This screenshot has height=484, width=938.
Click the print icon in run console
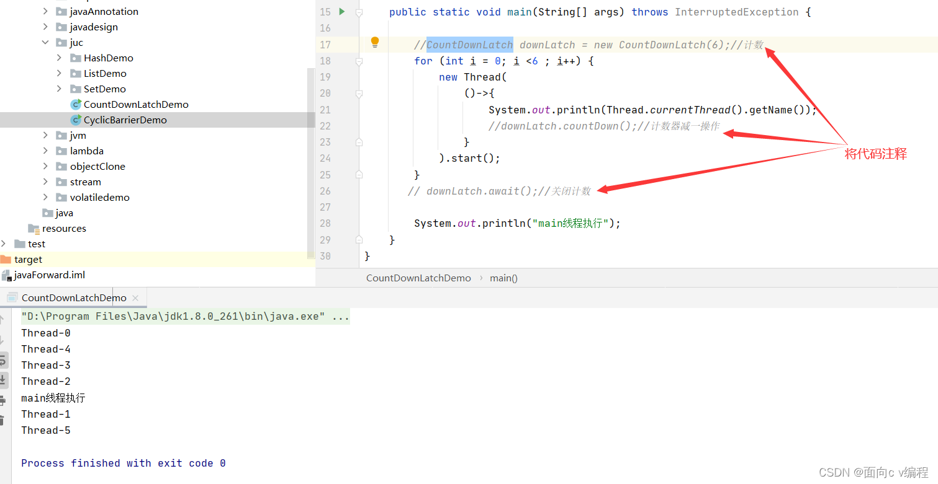2,400
